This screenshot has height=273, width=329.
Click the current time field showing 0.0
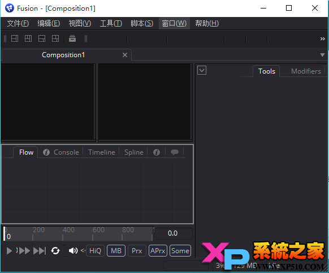[173, 233]
